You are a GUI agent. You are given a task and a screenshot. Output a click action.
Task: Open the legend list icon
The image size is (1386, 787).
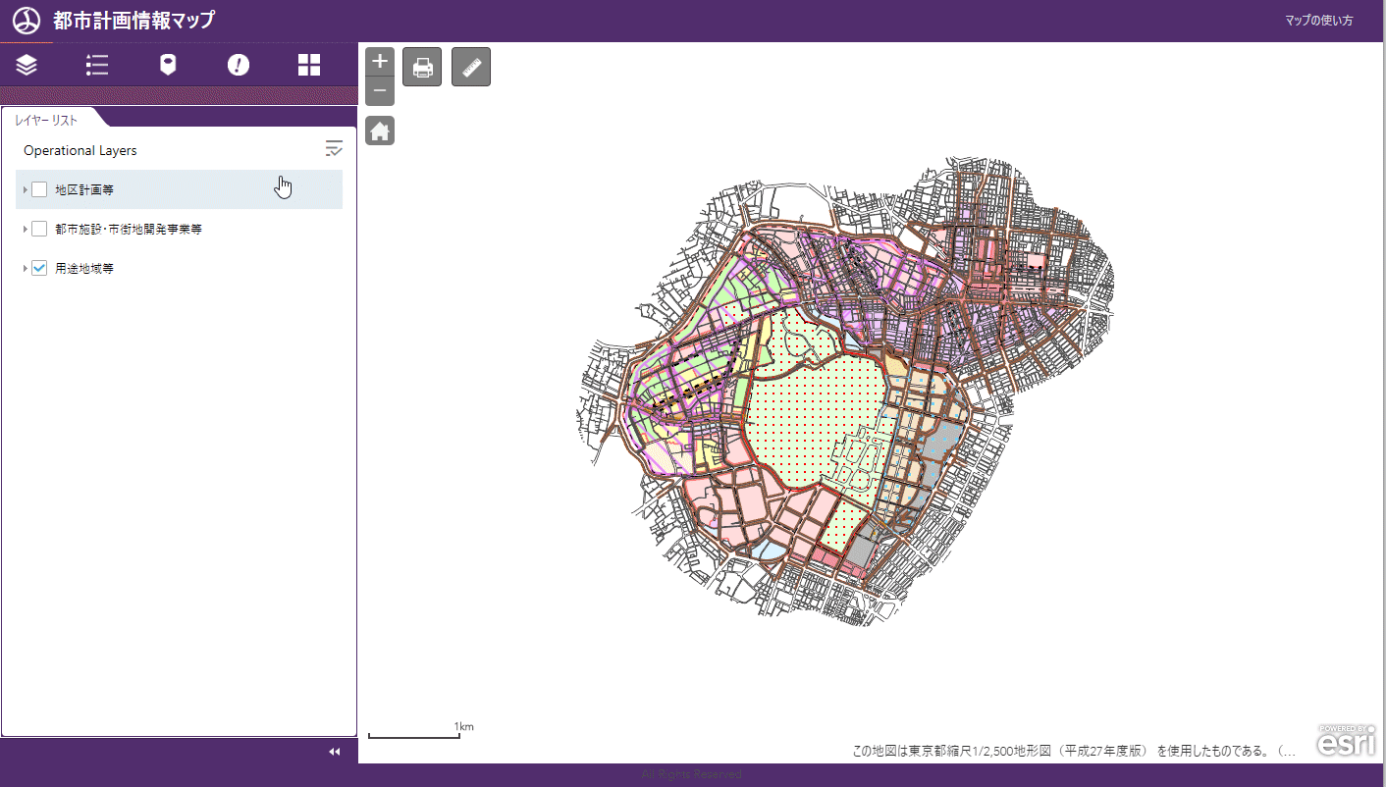click(97, 65)
